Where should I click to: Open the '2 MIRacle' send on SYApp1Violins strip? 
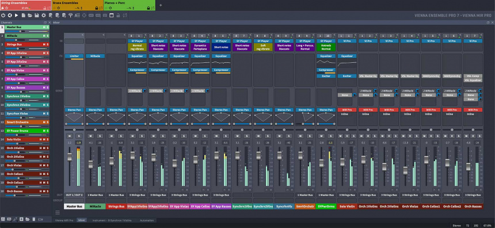coord(135,91)
